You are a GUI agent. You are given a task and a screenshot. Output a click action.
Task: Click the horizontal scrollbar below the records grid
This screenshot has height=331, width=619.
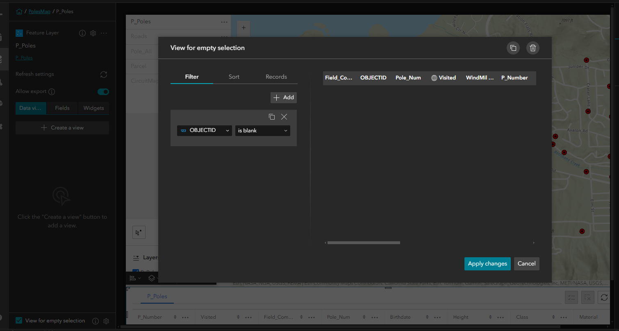click(363, 243)
